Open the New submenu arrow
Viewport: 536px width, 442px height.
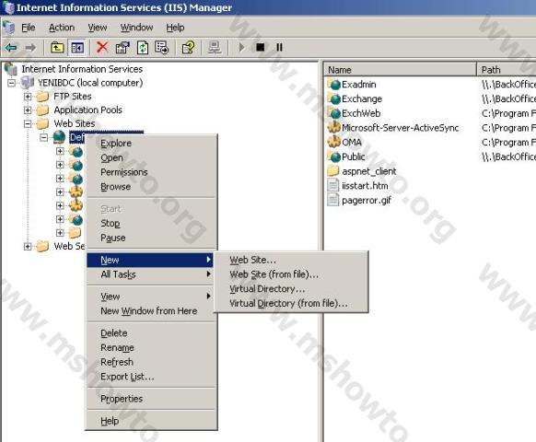208,260
